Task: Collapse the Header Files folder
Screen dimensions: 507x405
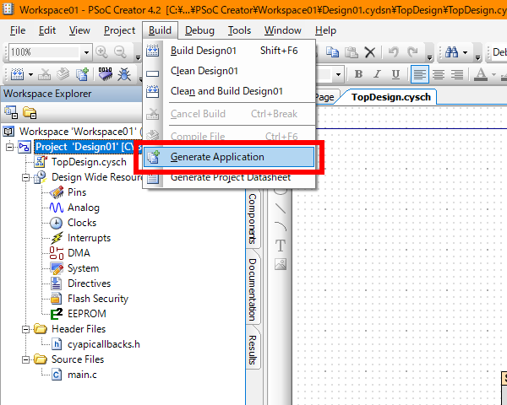Action: point(25,329)
